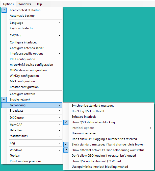Open the Windows menu in the menu bar
Image resolution: width=155 pixels, height=171 pixels.
tap(25, 4)
